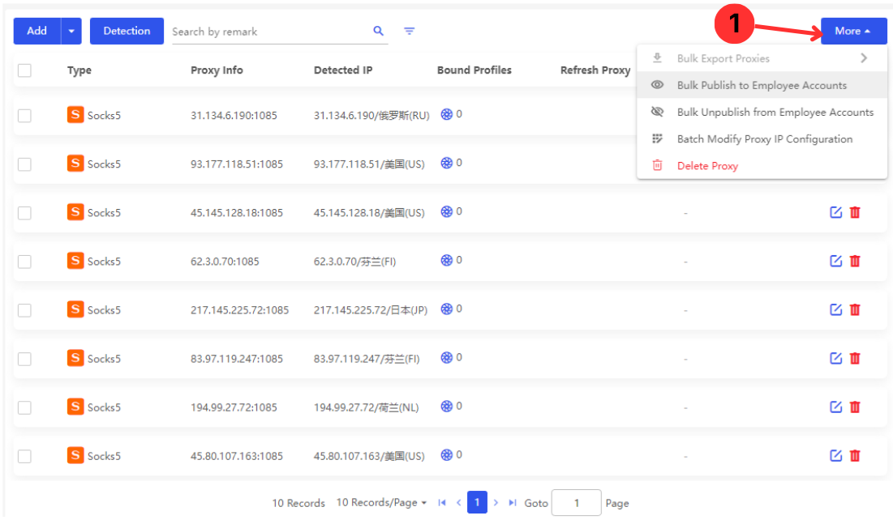Toggle the select-all header checkbox
893x524 pixels.
[24, 70]
